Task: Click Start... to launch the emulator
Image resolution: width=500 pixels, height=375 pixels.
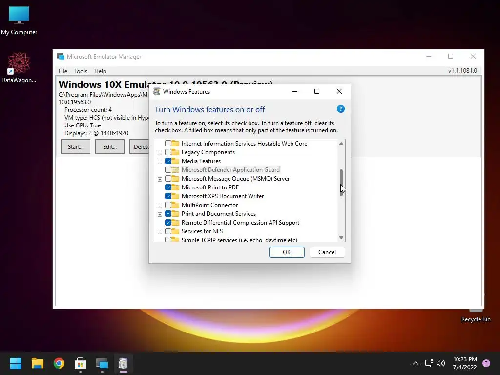Action: tap(76, 146)
